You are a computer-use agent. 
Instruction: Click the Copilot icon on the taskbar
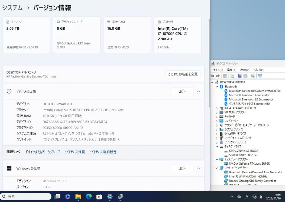point(68,196)
